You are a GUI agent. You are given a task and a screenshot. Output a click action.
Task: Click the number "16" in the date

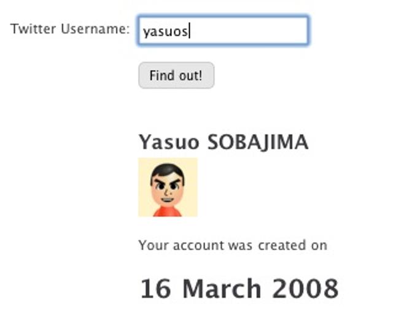(x=156, y=288)
